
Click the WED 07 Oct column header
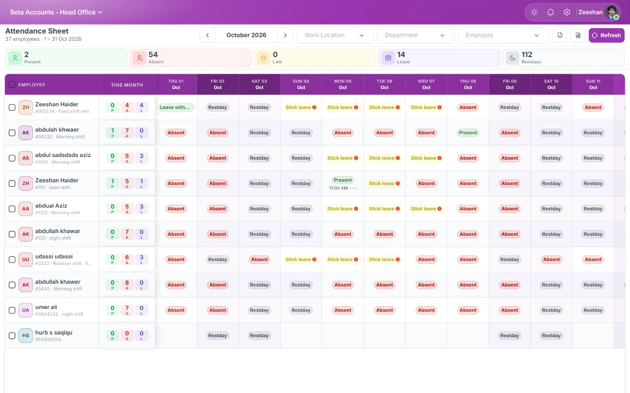[x=426, y=84]
